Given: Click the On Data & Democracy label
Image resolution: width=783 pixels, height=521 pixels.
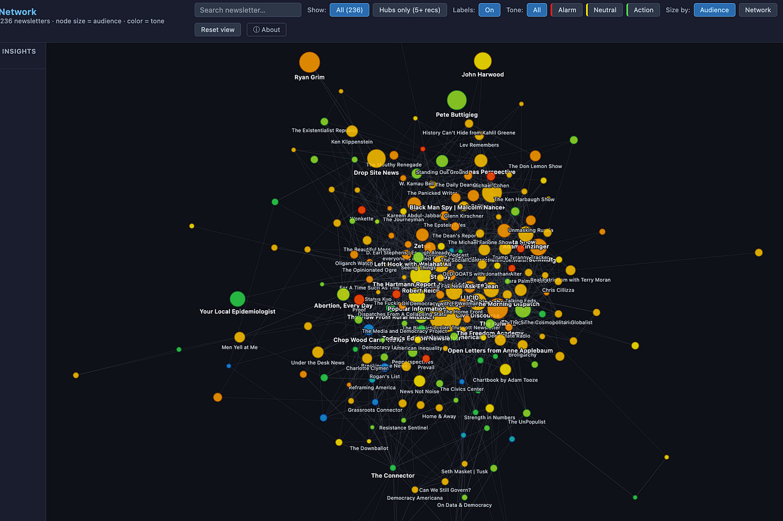Looking at the screenshot, I should (x=464, y=505).
